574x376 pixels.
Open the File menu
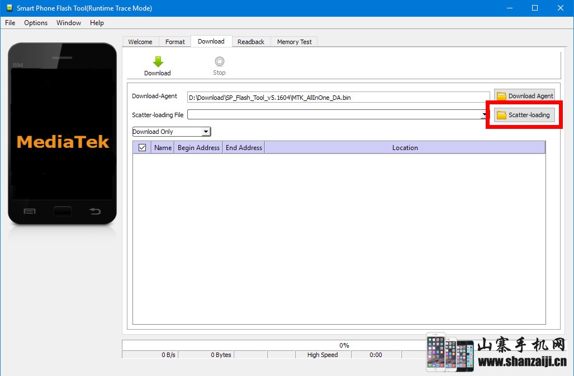pos(10,23)
